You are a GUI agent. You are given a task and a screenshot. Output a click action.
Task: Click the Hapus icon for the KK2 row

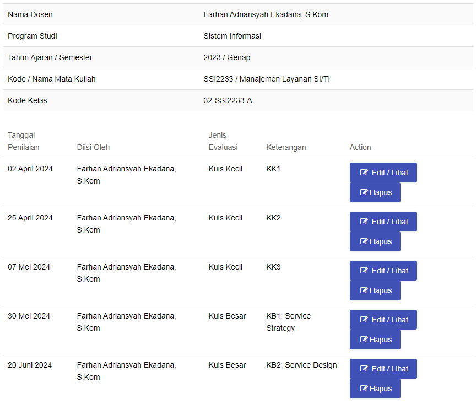(x=364, y=241)
